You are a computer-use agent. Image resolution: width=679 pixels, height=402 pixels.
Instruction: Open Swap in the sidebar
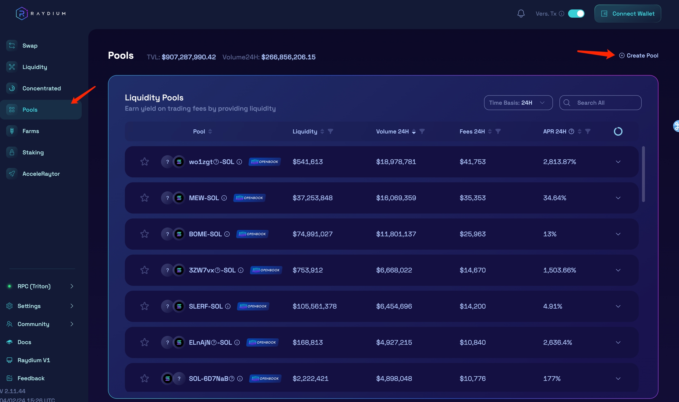(30, 46)
